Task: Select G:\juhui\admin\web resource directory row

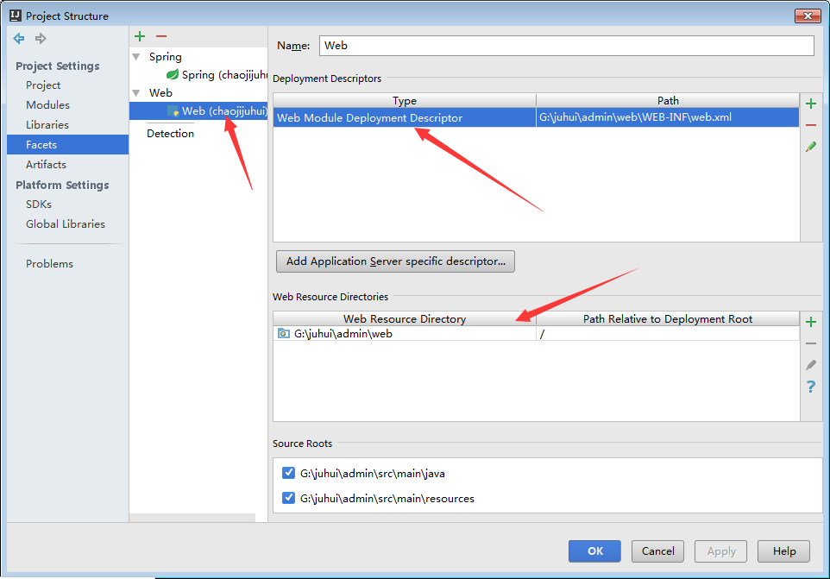Action: click(x=536, y=333)
